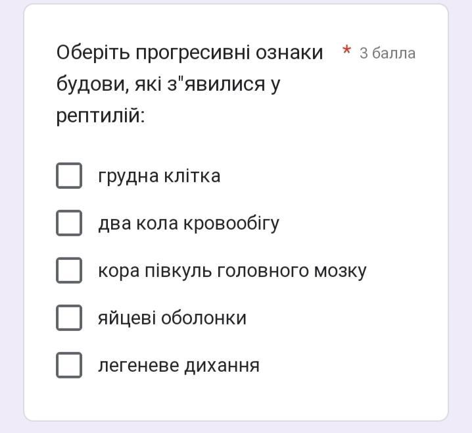The width and height of the screenshot is (472, 433).
Task: Click the '3 балла' points label
Action: (387, 53)
